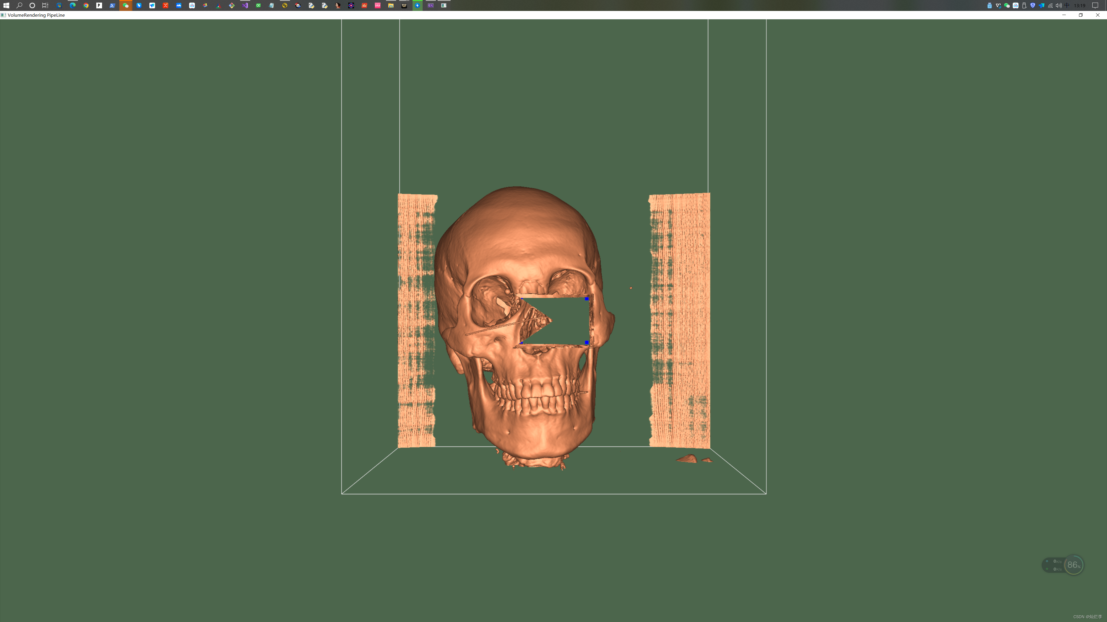This screenshot has width=1107, height=622.
Task: Open the Windows Start menu
Action: pyautogui.click(x=6, y=5)
